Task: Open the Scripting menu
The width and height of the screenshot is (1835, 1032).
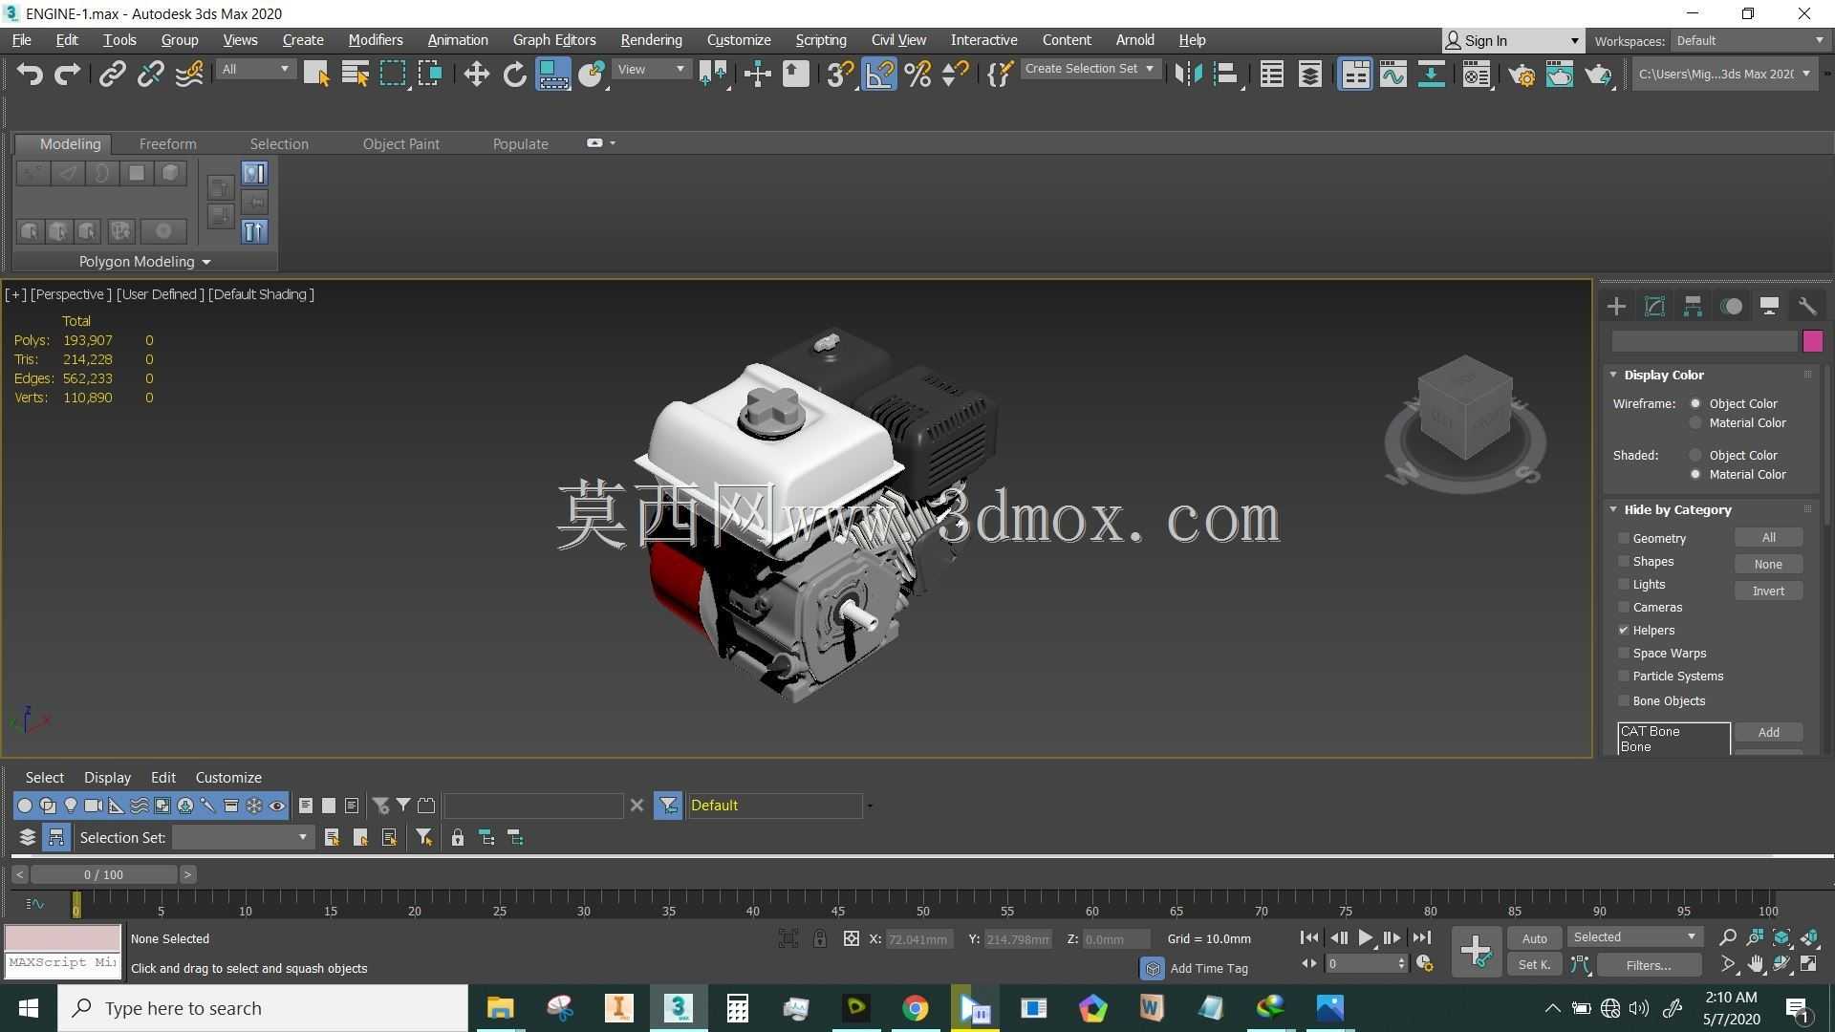Action: tap(820, 40)
